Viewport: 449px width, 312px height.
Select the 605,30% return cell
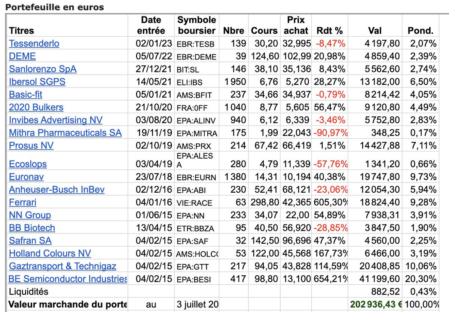pyautogui.click(x=332, y=202)
